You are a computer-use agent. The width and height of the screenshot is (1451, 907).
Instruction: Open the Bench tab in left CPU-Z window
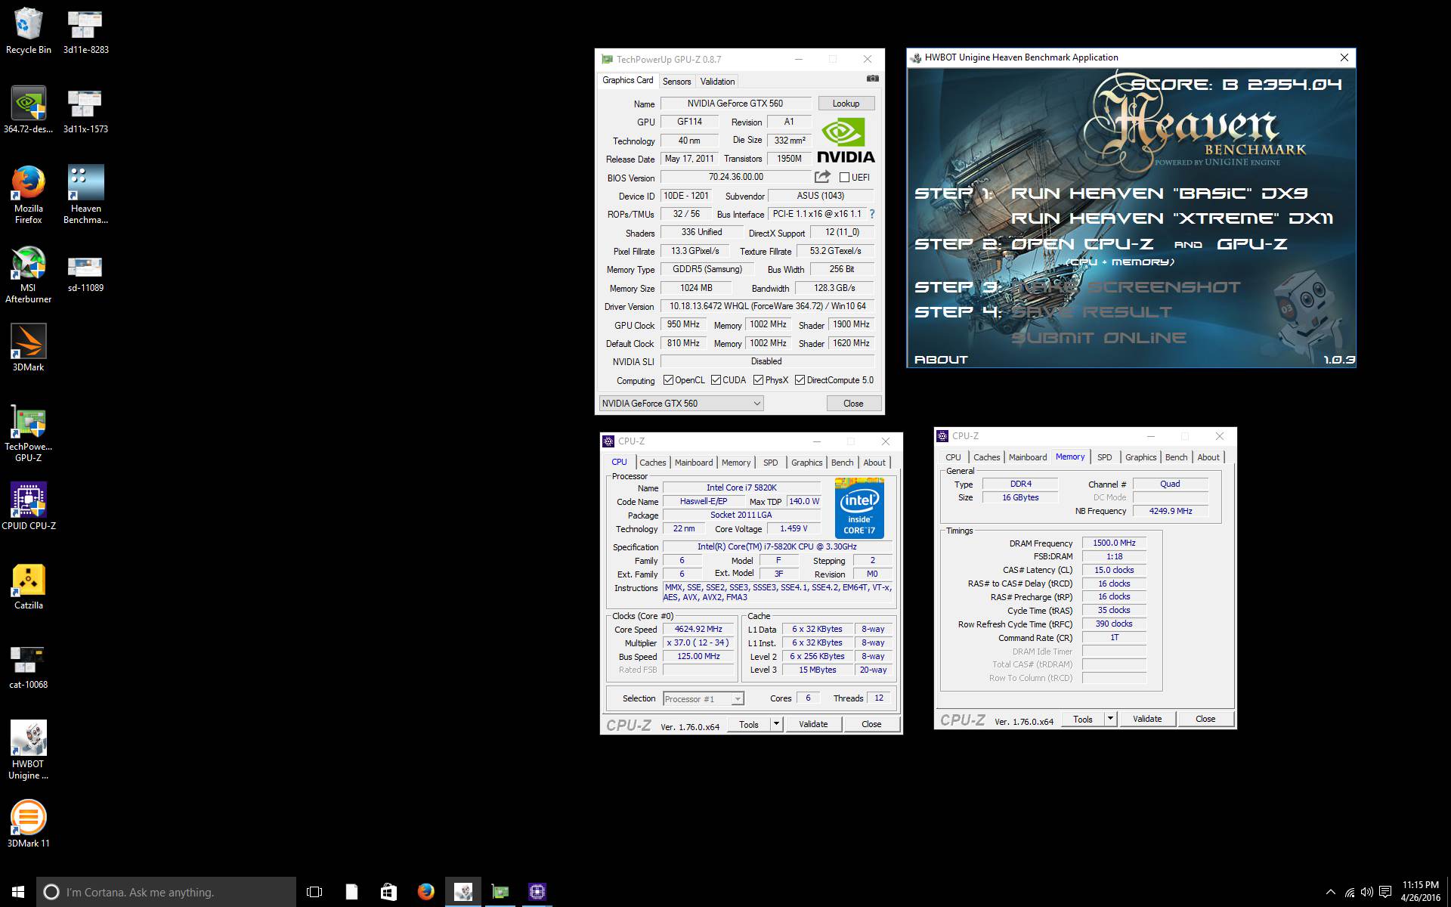843,463
